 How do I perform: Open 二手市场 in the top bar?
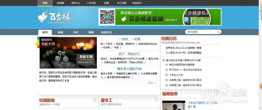[91, 3]
